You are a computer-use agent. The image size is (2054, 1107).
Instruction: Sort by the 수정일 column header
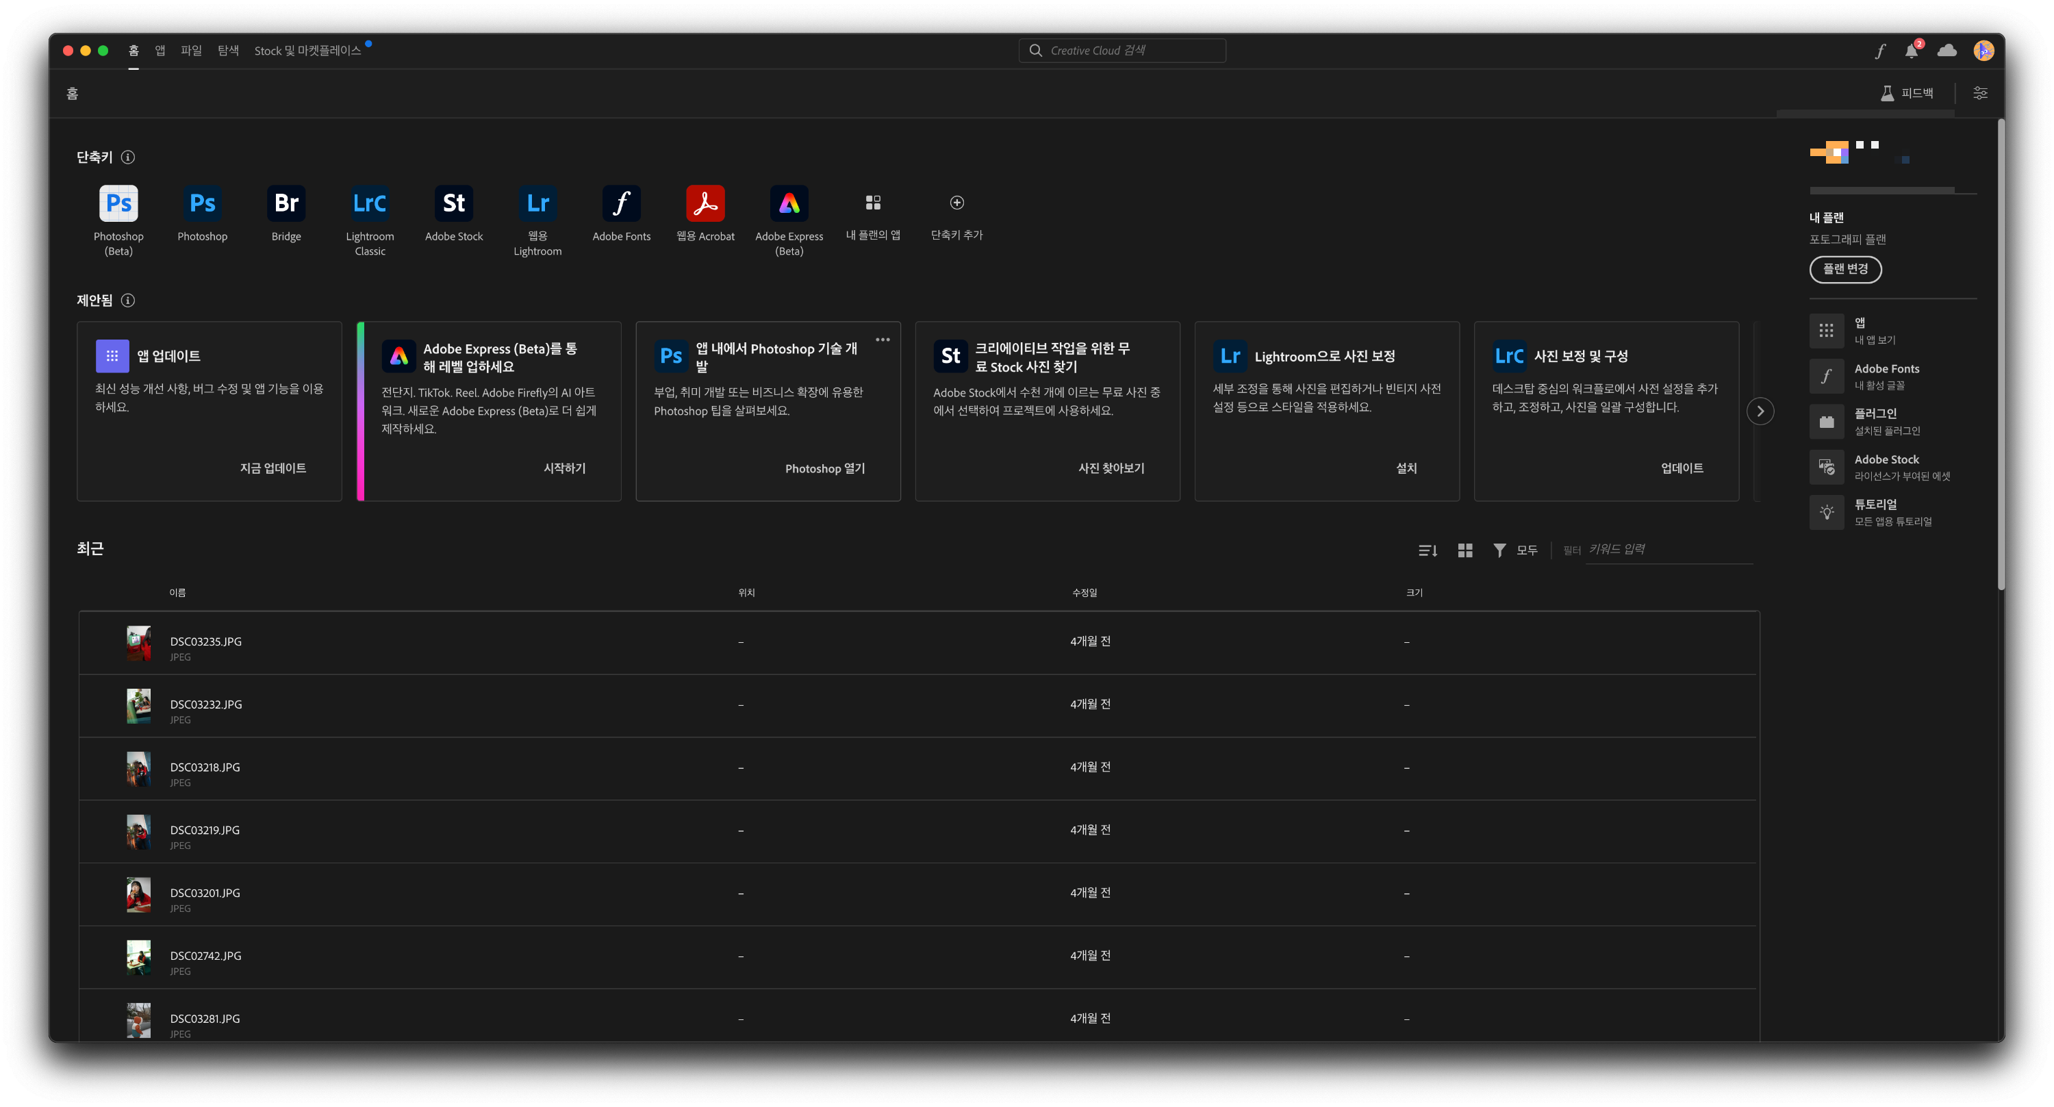point(1085,593)
